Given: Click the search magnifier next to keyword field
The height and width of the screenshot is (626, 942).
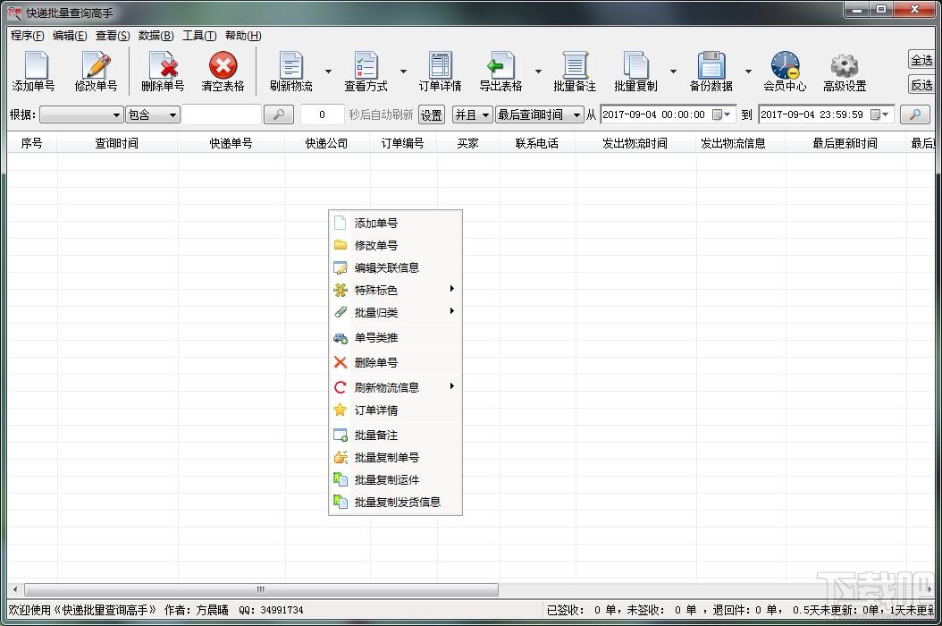Looking at the screenshot, I should [x=279, y=114].
